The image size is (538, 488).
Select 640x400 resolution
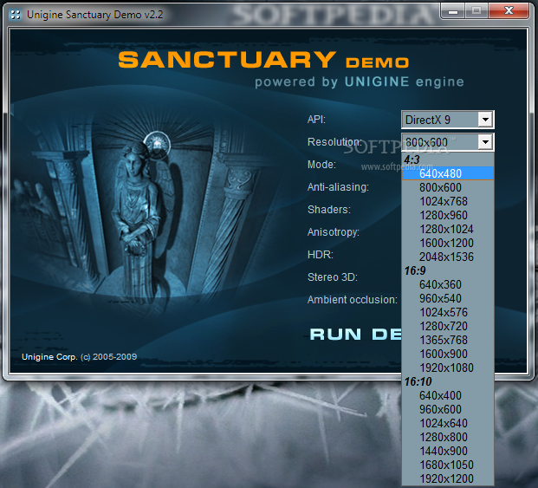(448, 395)
